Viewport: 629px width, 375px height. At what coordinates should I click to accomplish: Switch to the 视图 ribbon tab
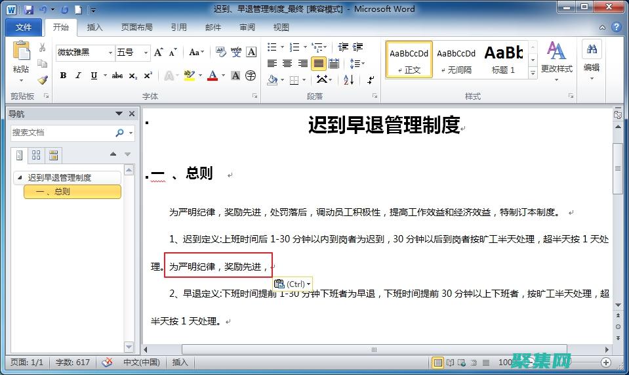281,28
